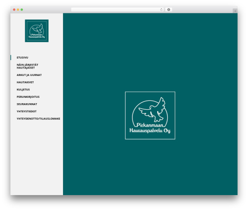Open Näin järjestät hautajaiset page
The height and width of the screenshot is (210, 248).
tap(27, 66)
